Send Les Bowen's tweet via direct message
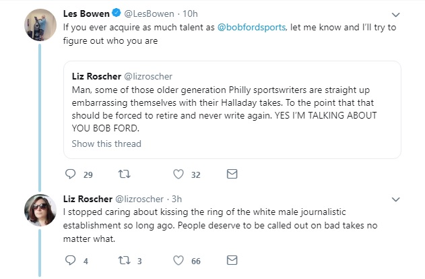 pyautogui.click(x=232, y=174)
